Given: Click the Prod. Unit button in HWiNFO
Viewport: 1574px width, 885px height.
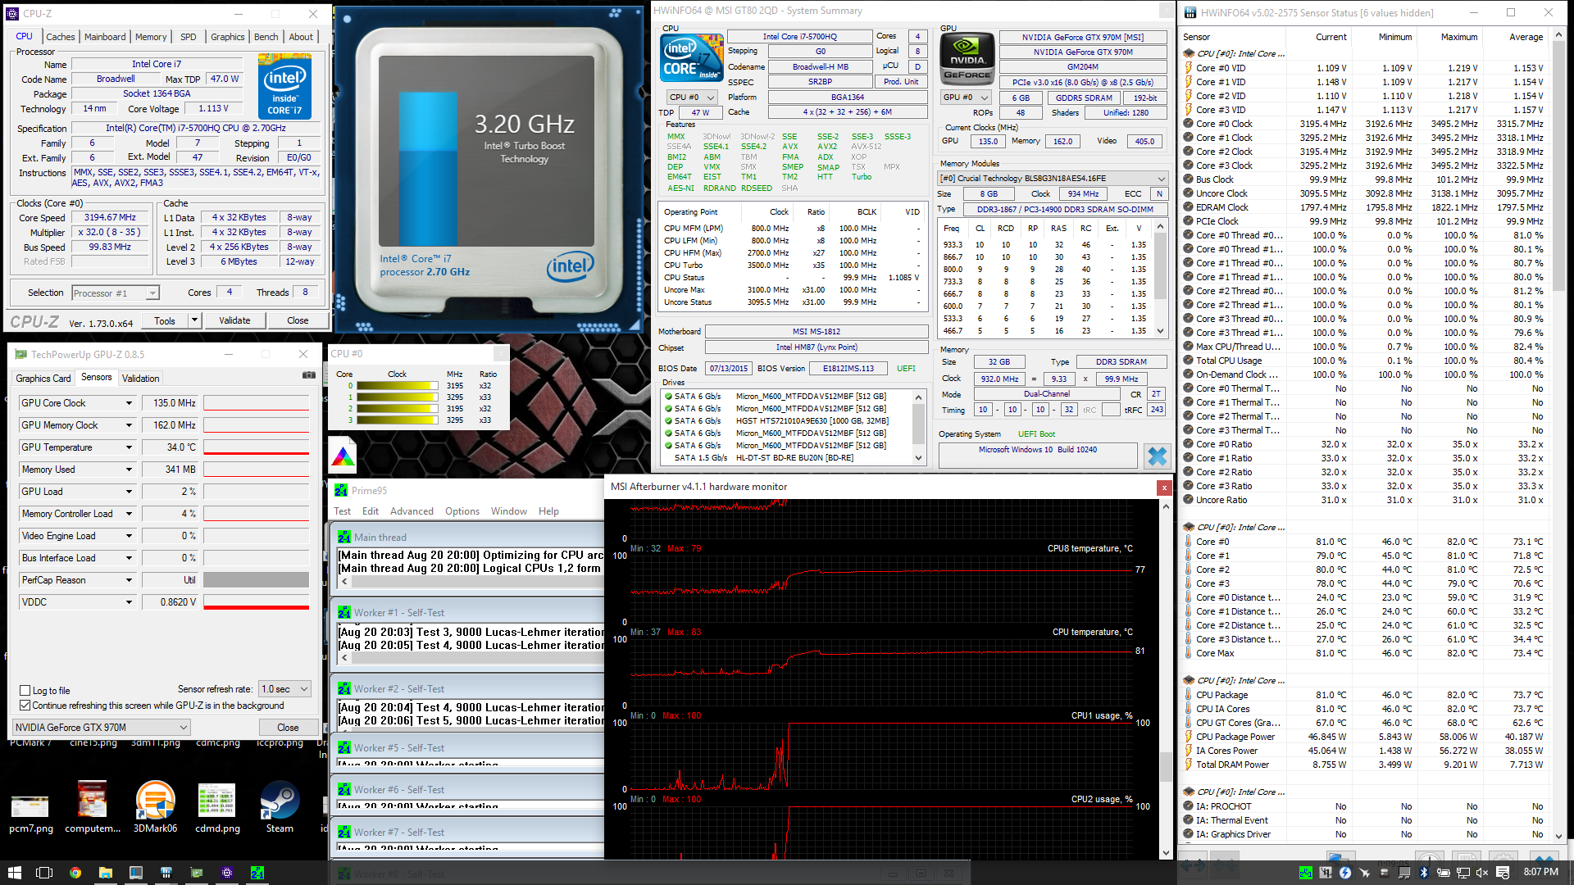Looking at the screenshot, I should pyautogui.click(x=901, y=82).
